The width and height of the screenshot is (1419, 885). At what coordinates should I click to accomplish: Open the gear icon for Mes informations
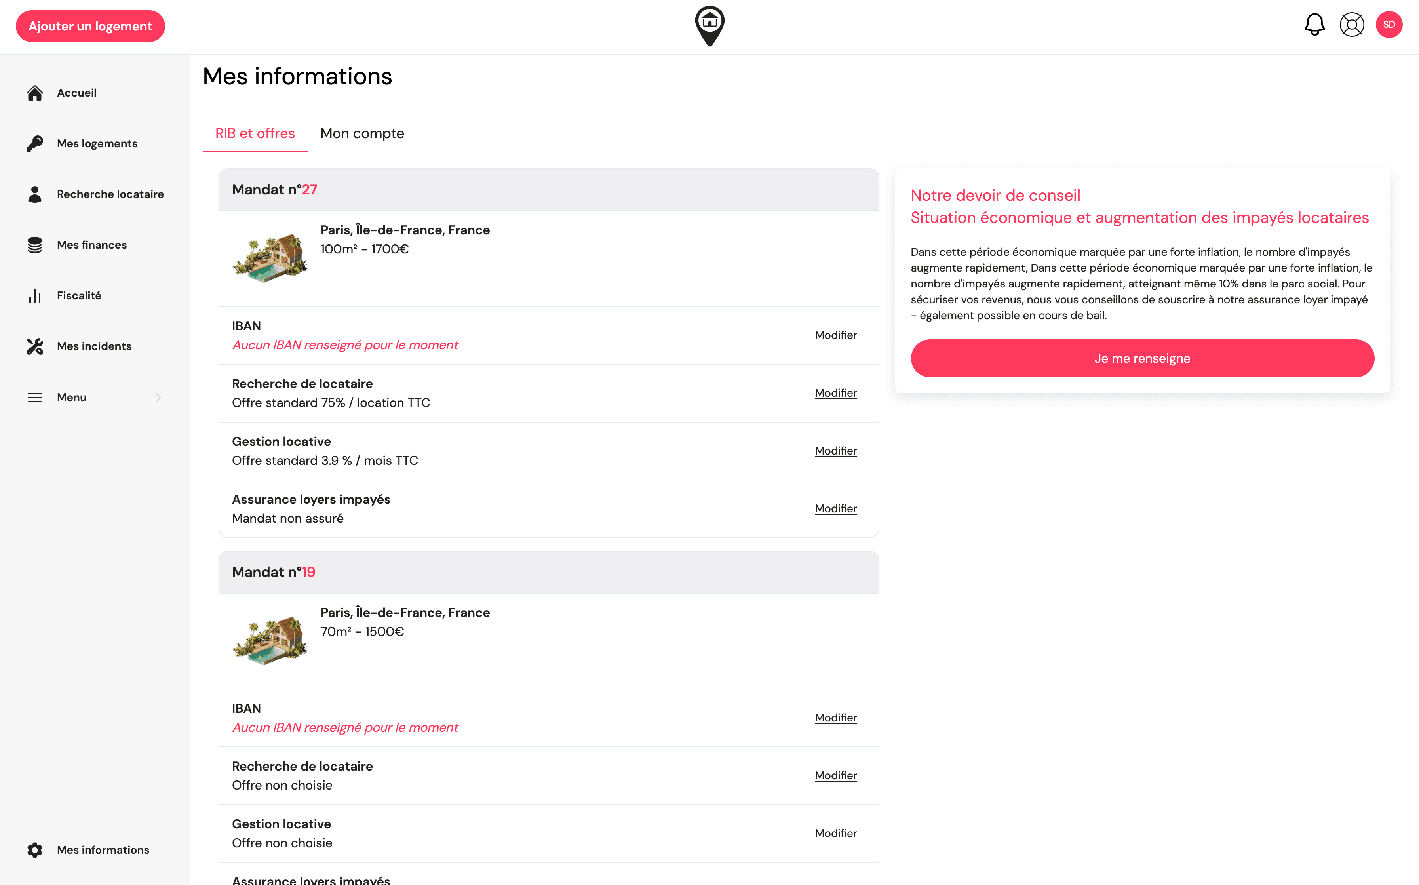34,849
